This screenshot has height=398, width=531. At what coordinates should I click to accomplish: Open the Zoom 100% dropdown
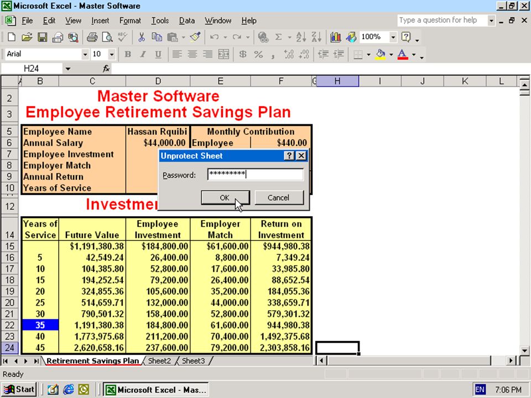pos(393,37)
